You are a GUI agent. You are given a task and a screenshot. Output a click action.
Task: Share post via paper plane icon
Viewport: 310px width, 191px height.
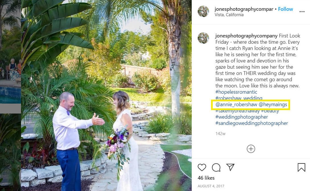pos(230,167)
